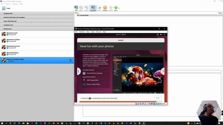Open the menu icon on Ubuntu 22 Desktop Vanilla row
Image resolution: width=223 pixels, height=125 pixels.
coord(70,60)
